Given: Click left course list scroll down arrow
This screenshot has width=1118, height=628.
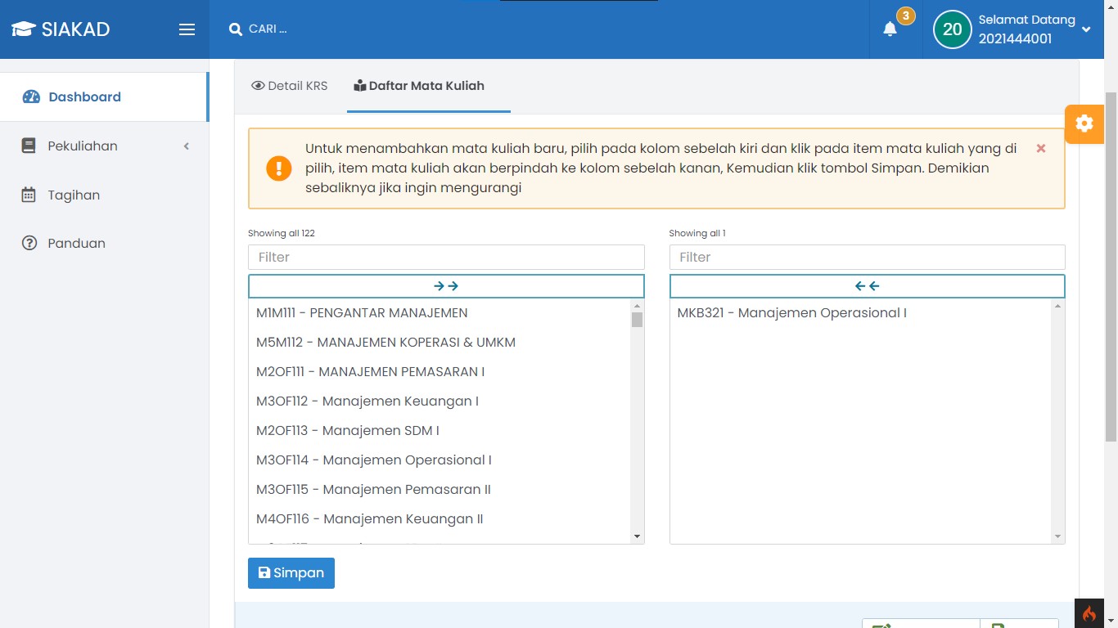Looking at the screenshot, I should (637, 536).
